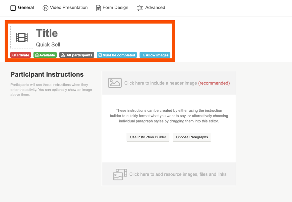292x202 pixels.
Task: Click the play icon beside Video Presentation
Action: click(45, 8)
